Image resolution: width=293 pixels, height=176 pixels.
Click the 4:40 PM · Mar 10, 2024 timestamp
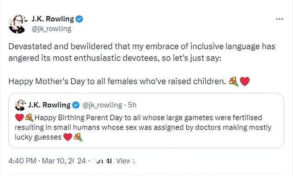tap(47, 161)
